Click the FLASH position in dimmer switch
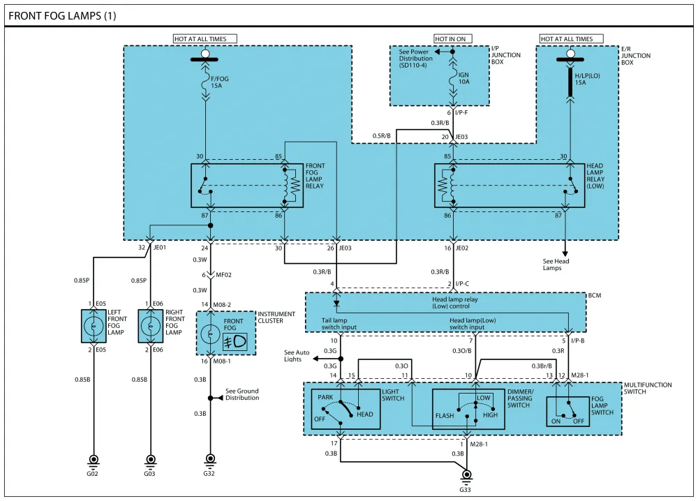 tap(445, 416)
